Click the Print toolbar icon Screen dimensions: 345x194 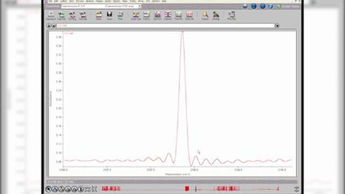click(x=120, y=15)
